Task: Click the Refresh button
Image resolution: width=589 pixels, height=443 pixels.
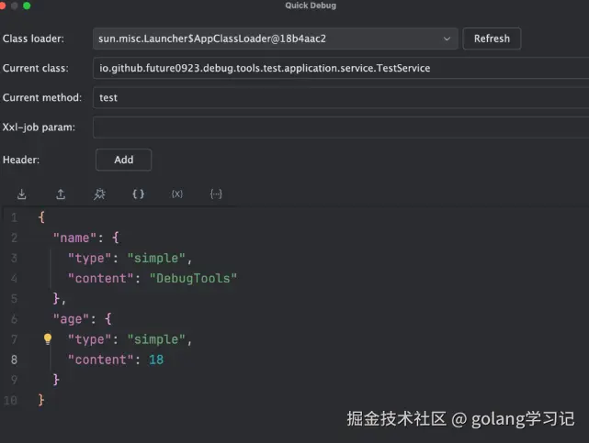Action: (492, 39)
